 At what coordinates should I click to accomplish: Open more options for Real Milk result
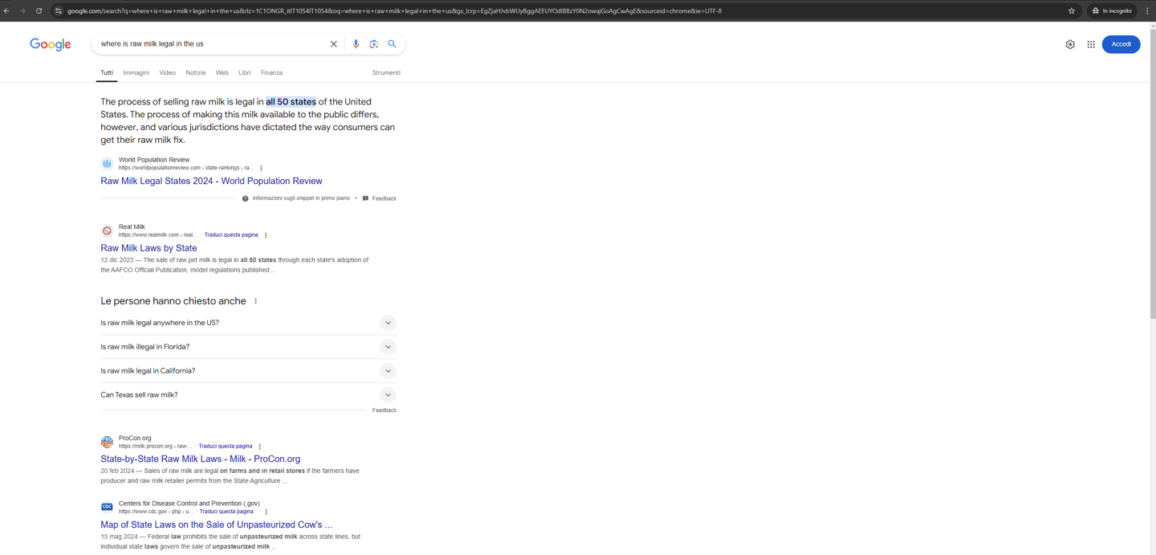pyautogui.click(x=266, y=235)
